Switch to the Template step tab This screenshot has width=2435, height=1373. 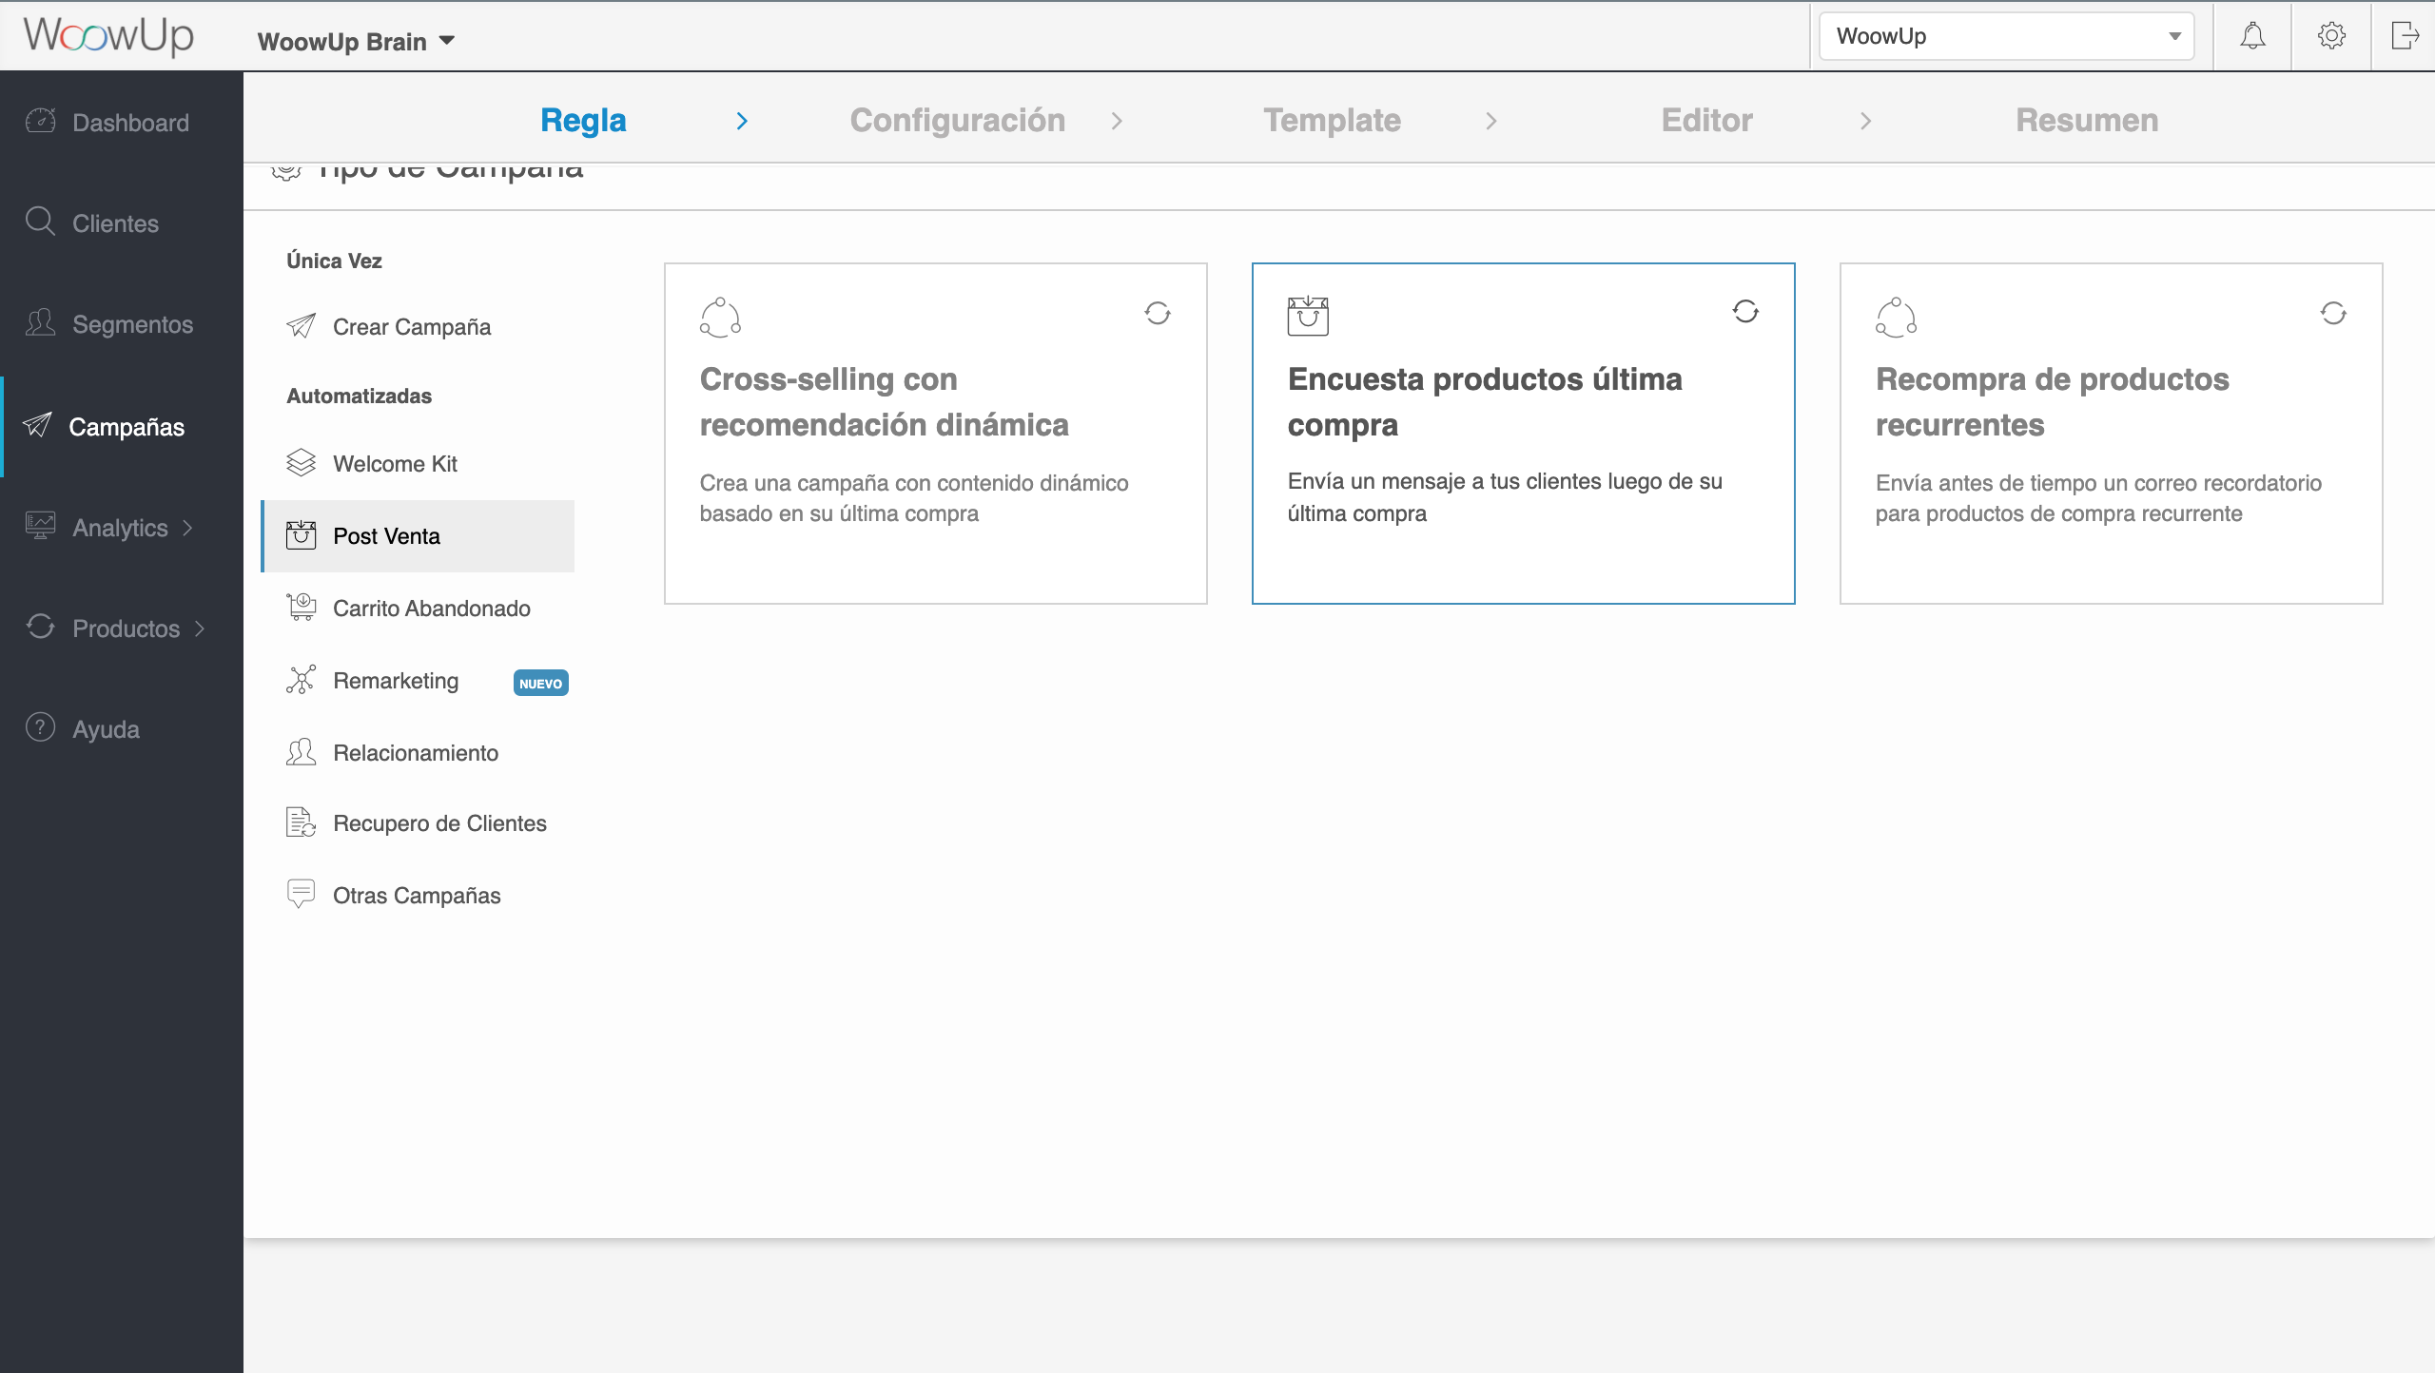[x=1332, y=121]
